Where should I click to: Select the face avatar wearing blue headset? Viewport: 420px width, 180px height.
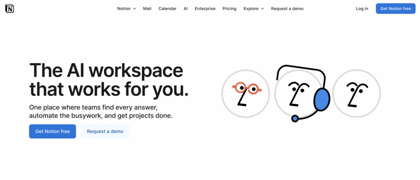(x=301, y=93)
